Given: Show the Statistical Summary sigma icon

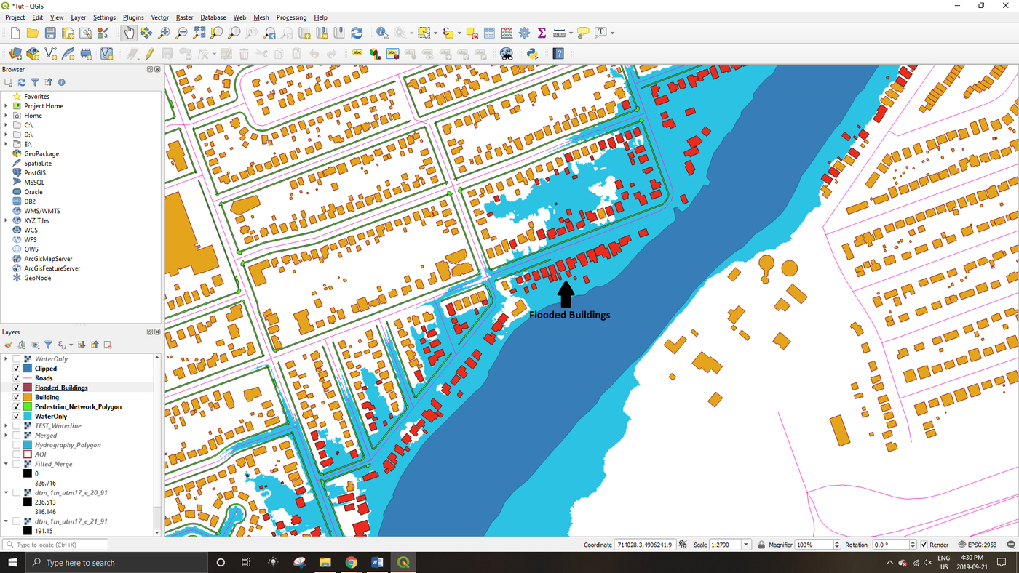Looking at the screenshot, I should click(x=542, y=33).
